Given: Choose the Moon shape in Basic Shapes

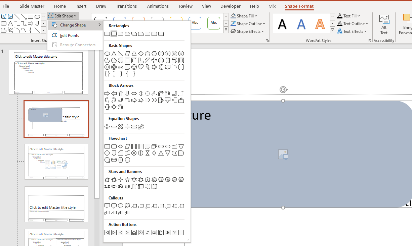Looking at the screenshot, I should click(161, 67).
